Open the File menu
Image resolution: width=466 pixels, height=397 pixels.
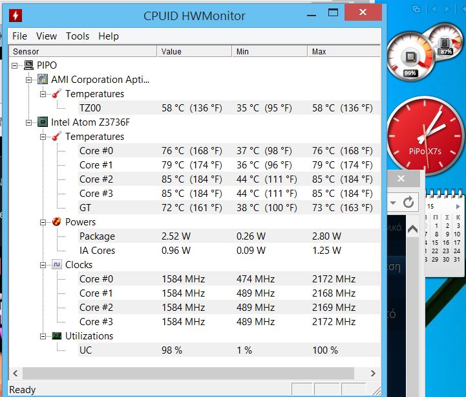click(19, 36)
